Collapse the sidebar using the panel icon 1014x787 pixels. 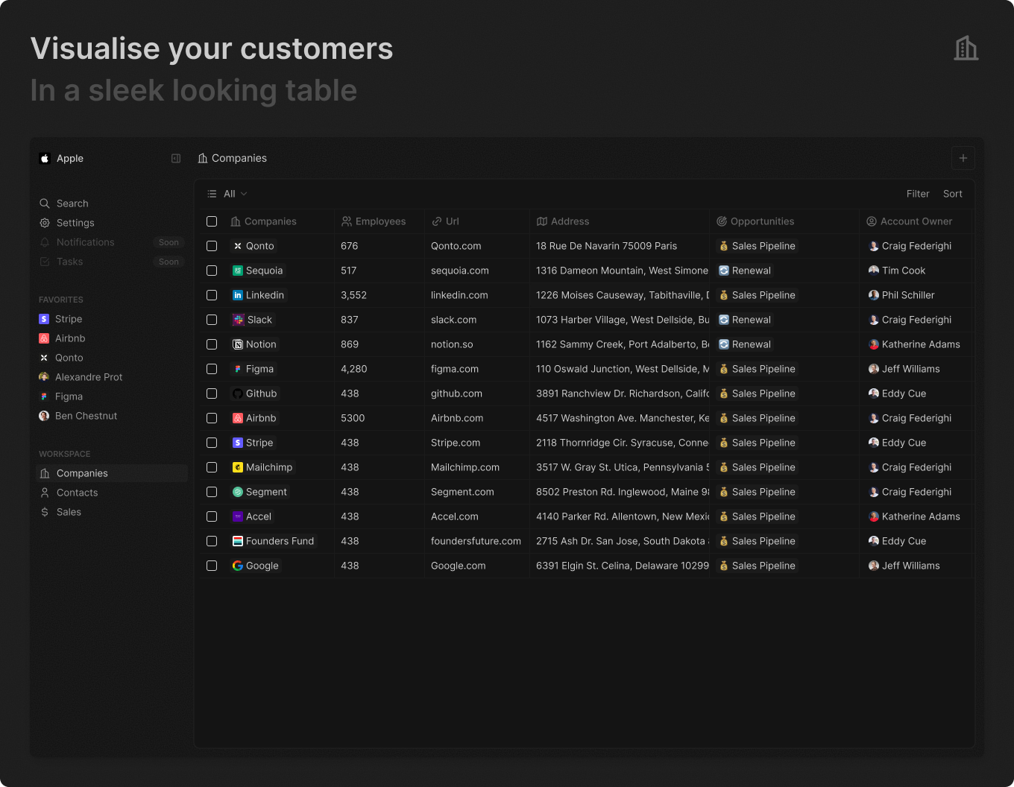pos(176,159)
